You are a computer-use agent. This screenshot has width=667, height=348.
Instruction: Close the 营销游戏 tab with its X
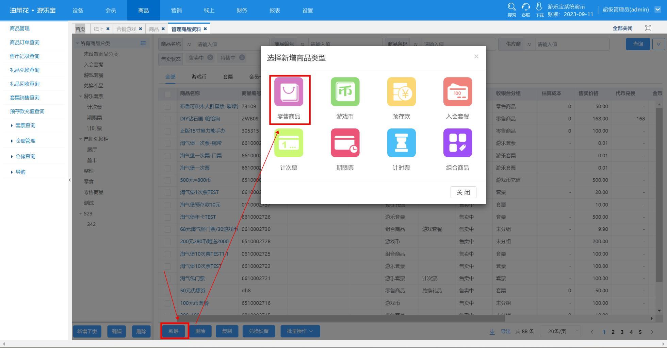[x=141, y=29]
